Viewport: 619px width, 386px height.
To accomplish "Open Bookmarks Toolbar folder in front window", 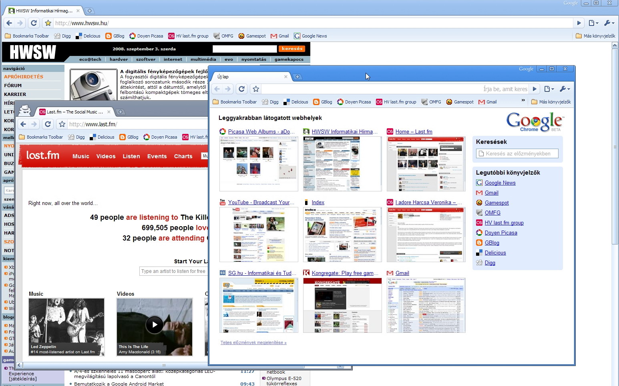I will pos(235,102).
